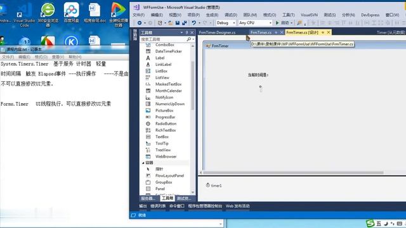This screenshot has height=228, width=406.
Task: Toggle the 五 input mode indicator
Action: [379, 224]
